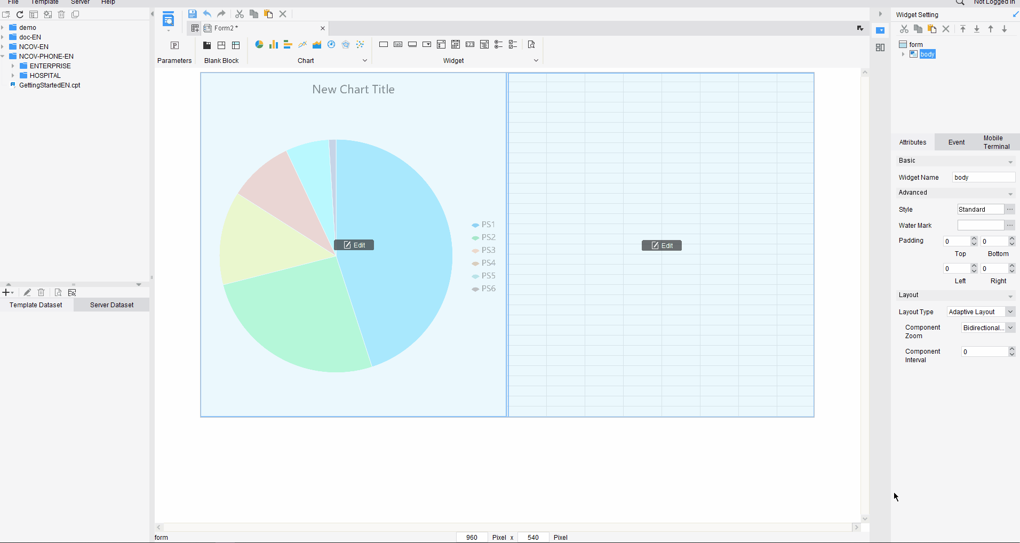Select the Pie Chart icon in Chart group
Image resolution: width=1020 pixels, height=543 pixels.
tap(259, 45)
